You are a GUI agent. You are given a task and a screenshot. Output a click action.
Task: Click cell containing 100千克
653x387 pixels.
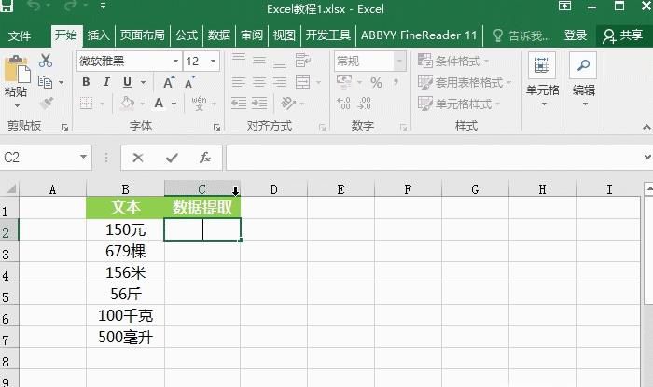pos(125,315)
